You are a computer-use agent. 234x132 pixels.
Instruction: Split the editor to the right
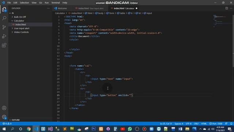click(227, 8)
